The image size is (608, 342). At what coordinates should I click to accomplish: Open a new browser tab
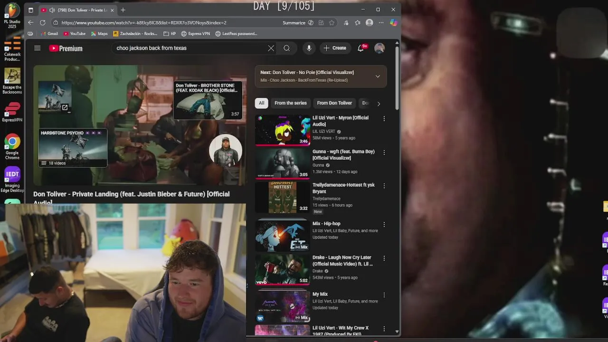pos(123,10)
